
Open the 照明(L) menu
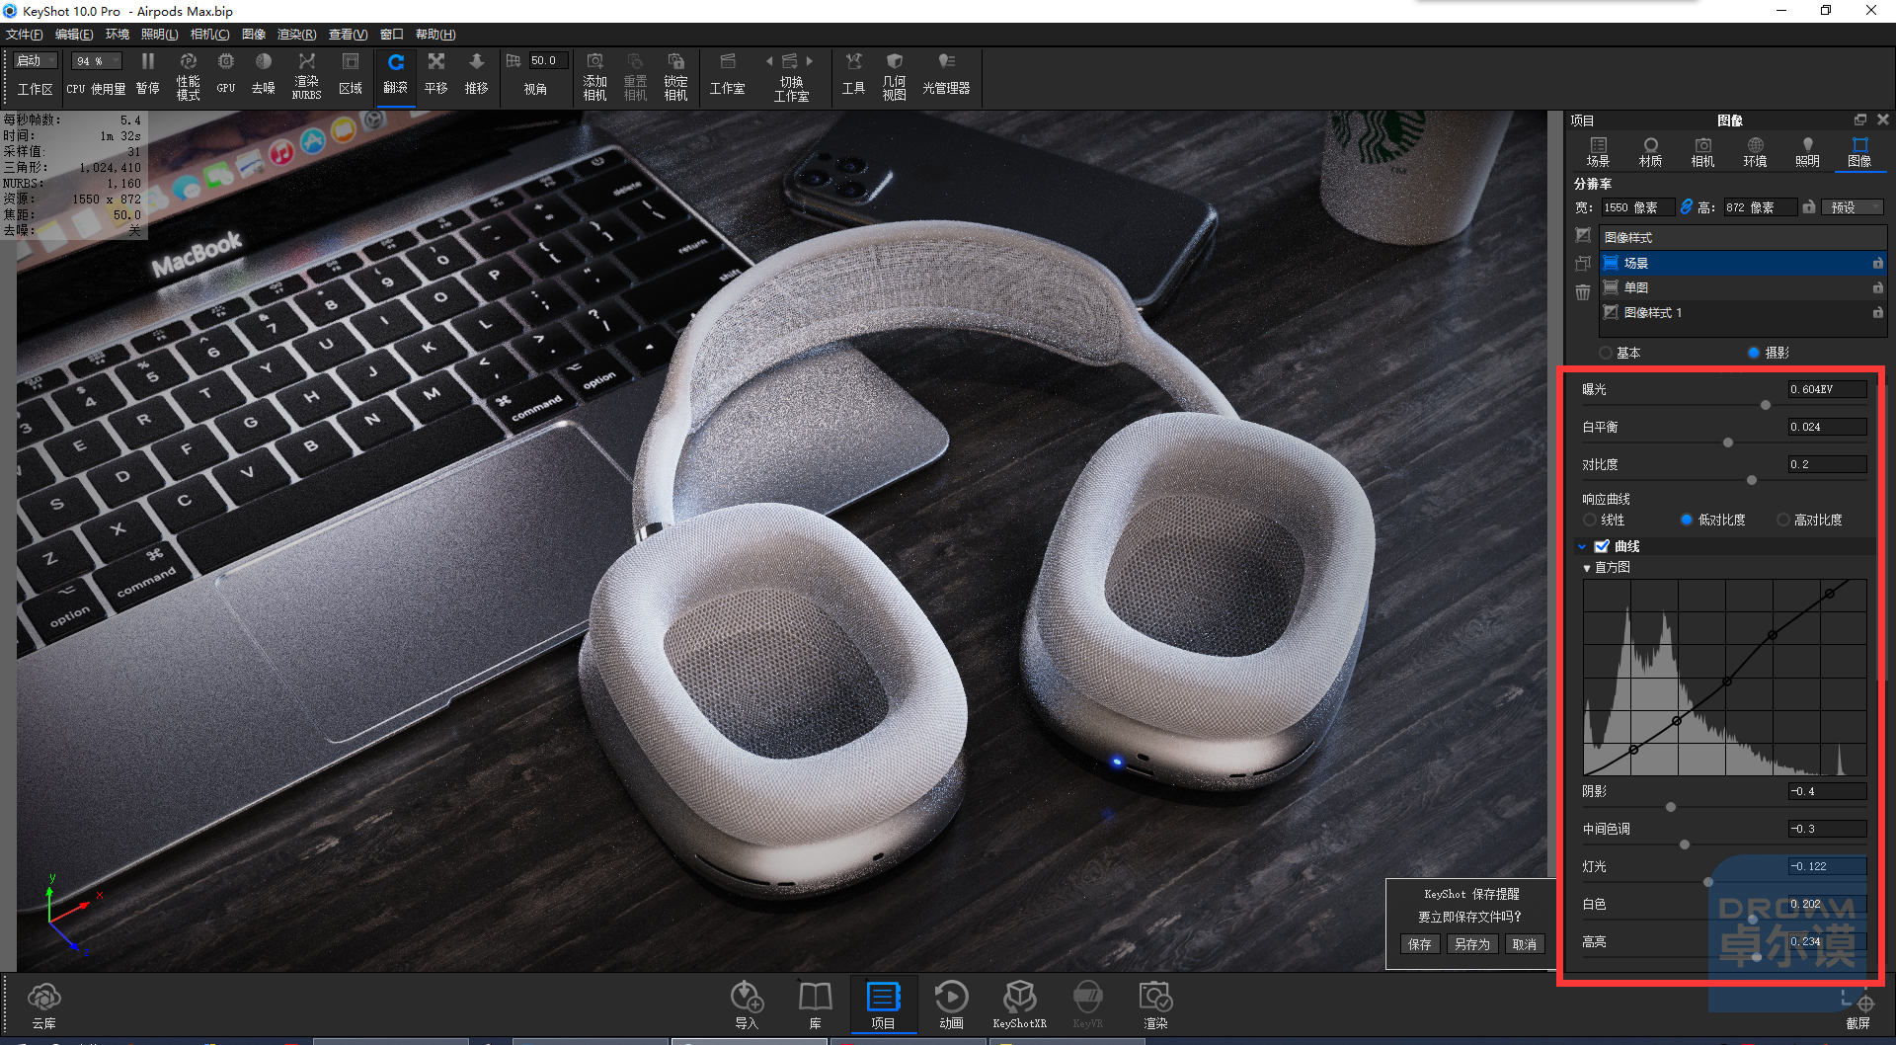point(159,35)
